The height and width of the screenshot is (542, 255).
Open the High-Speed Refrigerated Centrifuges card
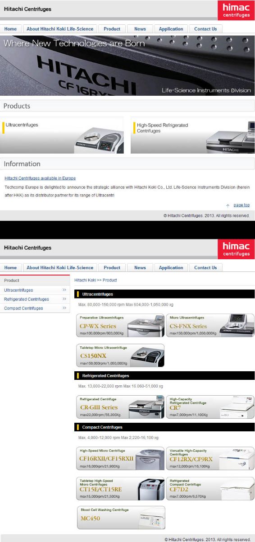[192, 135]
